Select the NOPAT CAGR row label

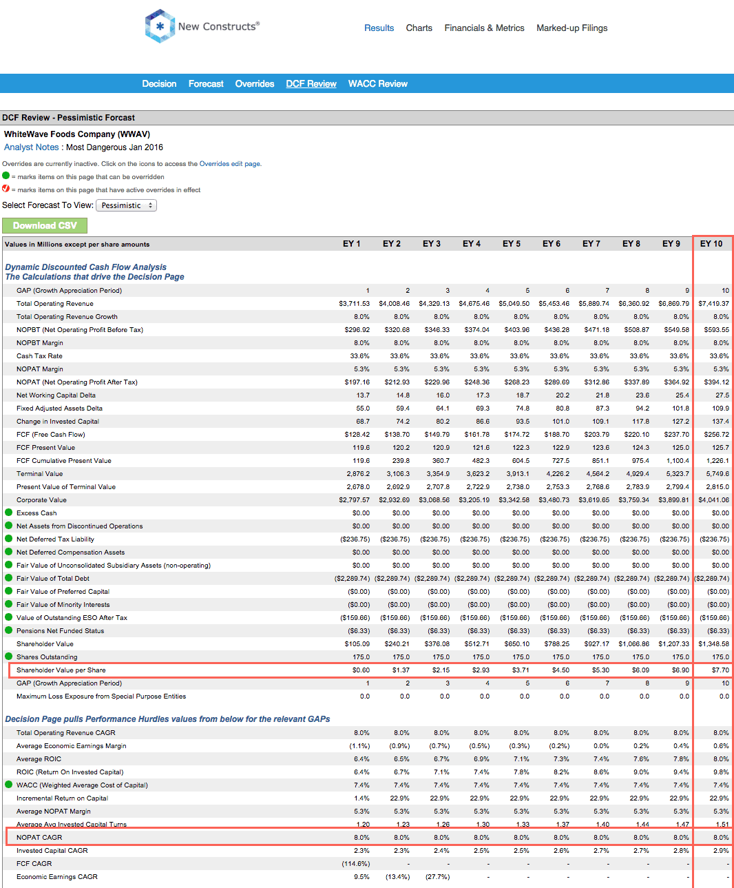point(39,838)
